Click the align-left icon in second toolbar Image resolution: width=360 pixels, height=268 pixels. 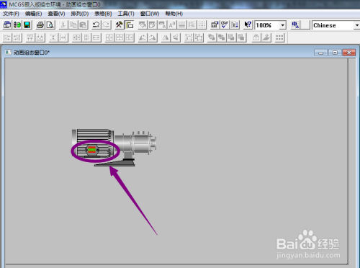7,37
